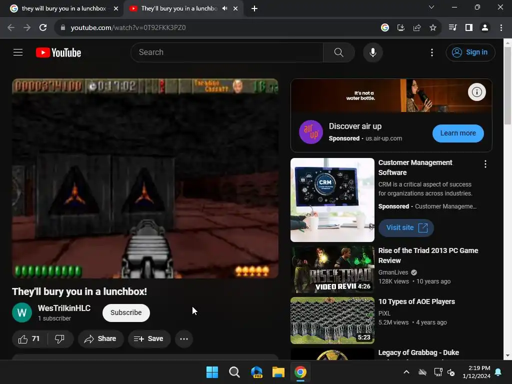Bookmark this page with star icon
Image resolution: width=512 pixels, height=384 pixels.
[x=433, y=27]
